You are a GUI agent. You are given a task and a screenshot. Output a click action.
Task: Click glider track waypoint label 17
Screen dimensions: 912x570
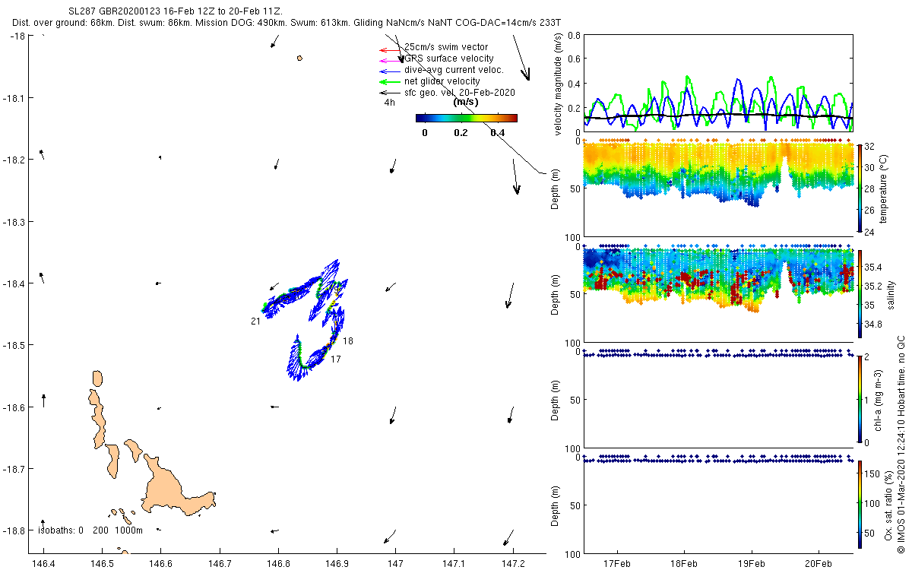pos(335,359)
